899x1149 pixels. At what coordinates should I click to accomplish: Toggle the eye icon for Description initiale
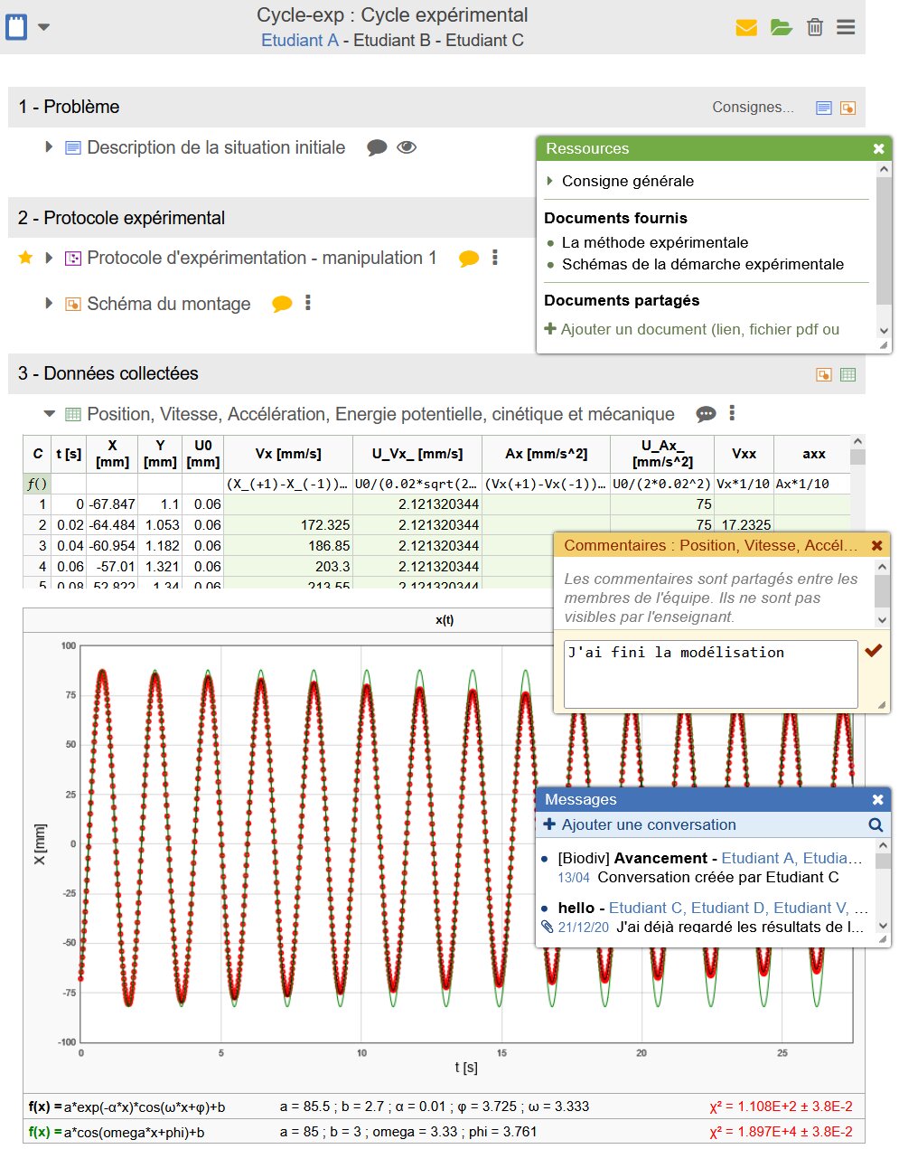tap(407, 147)
